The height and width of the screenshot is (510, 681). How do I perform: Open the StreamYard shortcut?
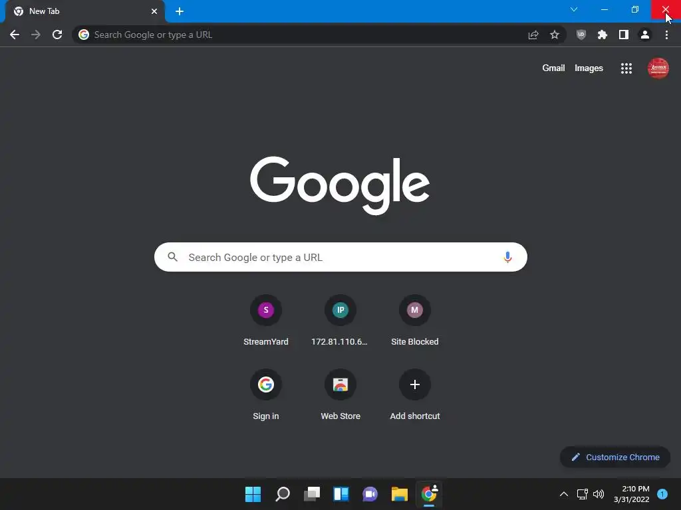click(x=266, y=321)
